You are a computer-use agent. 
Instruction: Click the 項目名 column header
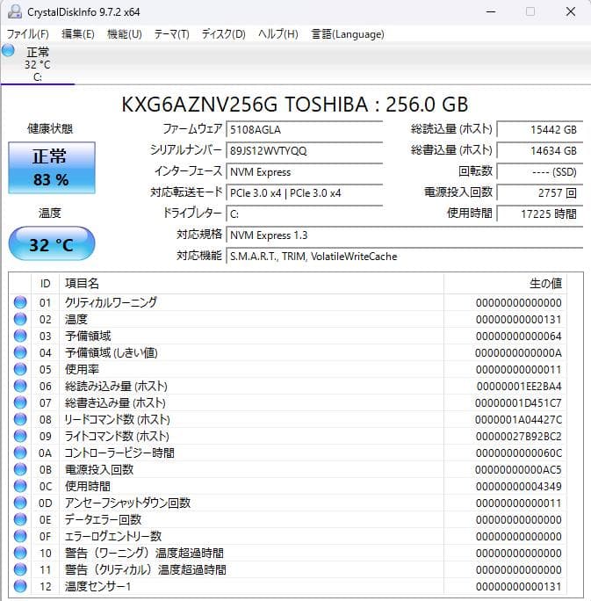pyautogui.click(x=251, y=284)
